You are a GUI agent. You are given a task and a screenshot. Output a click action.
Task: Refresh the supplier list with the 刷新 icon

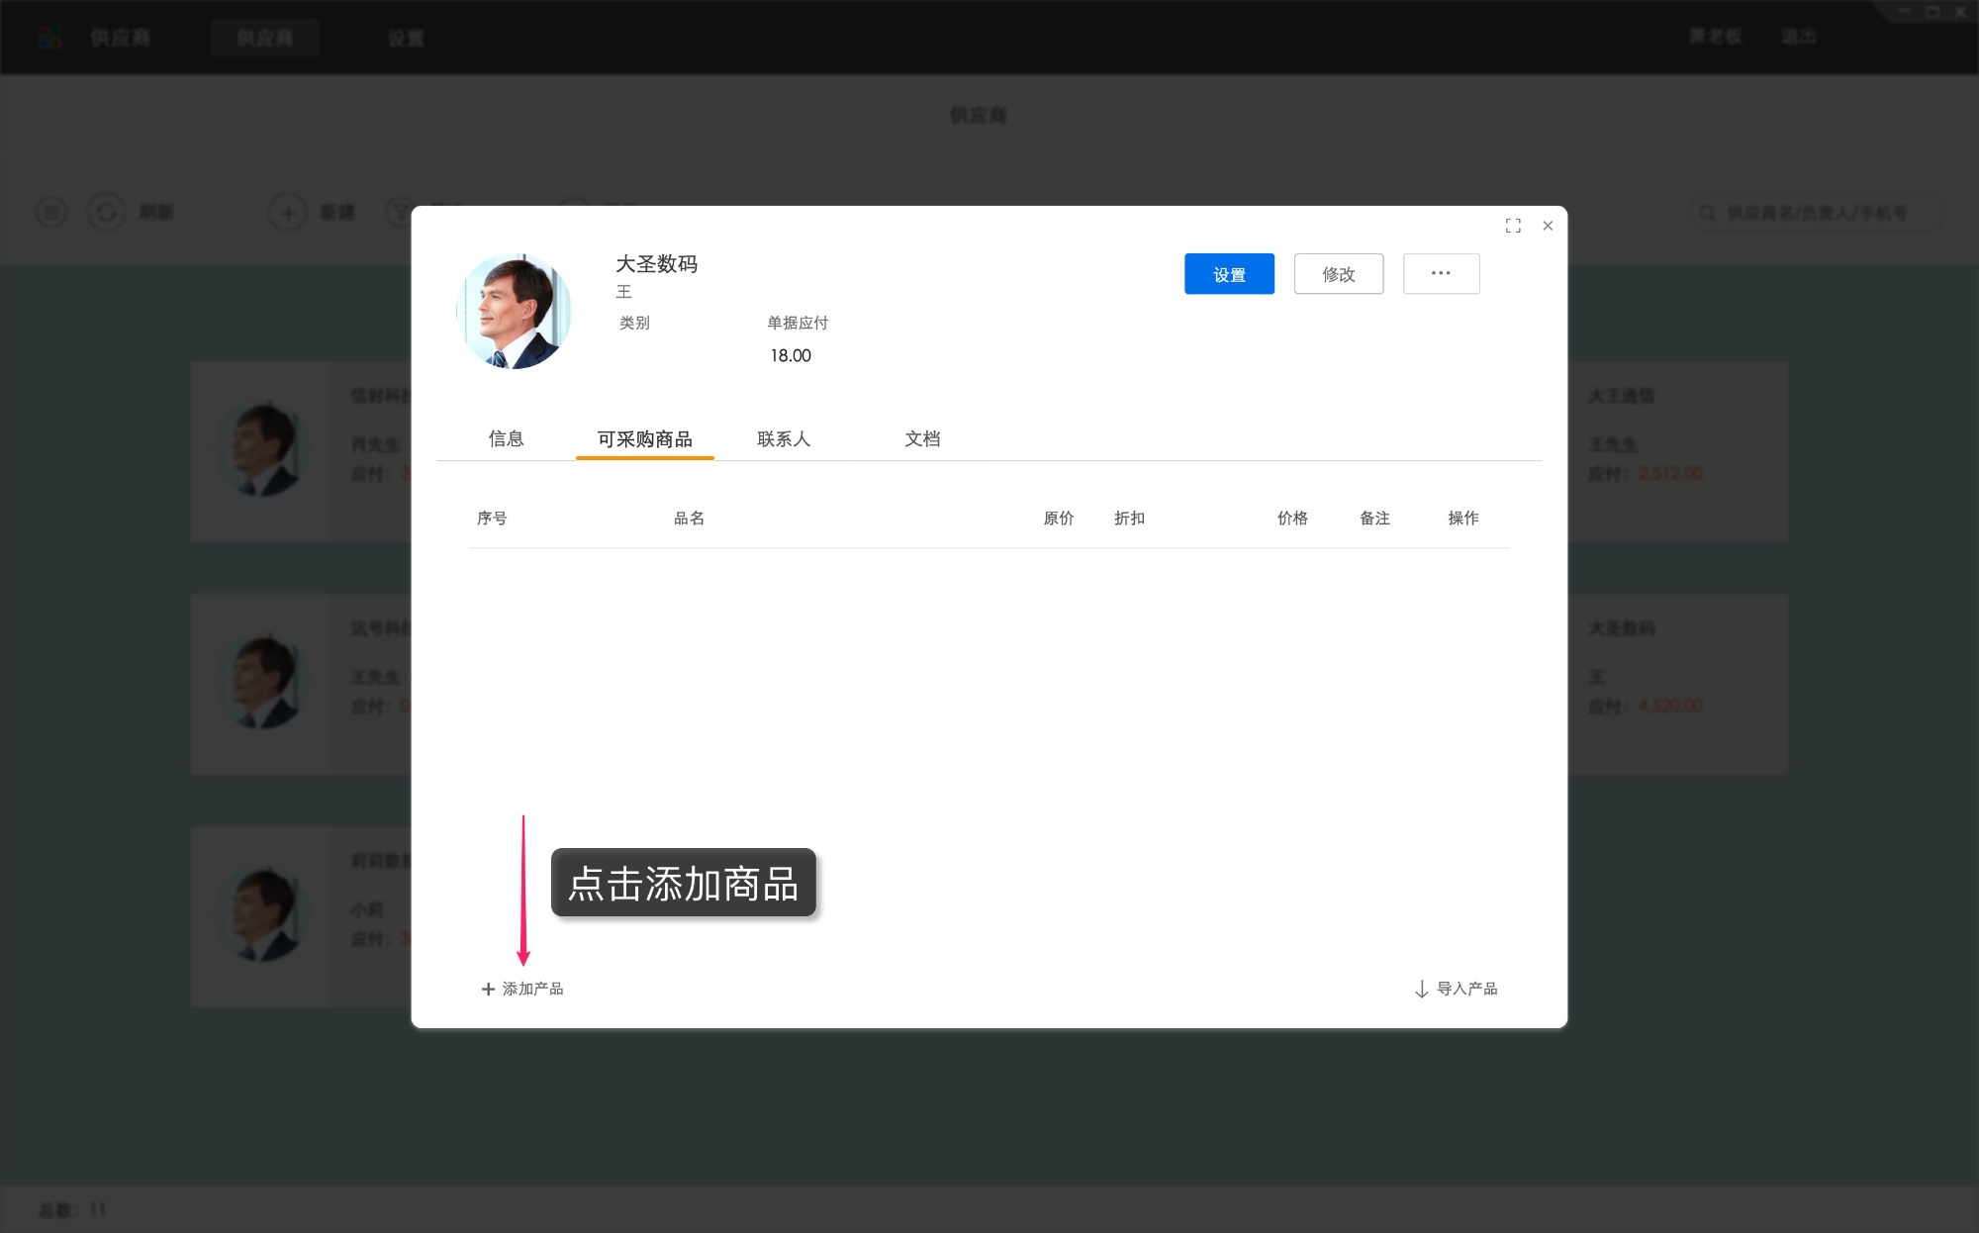coord(108,212)
